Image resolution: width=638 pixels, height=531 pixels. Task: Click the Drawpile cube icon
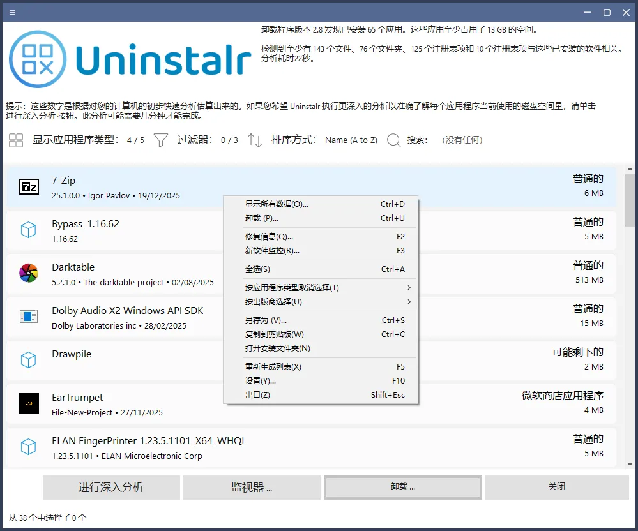(x=29, y=360)
